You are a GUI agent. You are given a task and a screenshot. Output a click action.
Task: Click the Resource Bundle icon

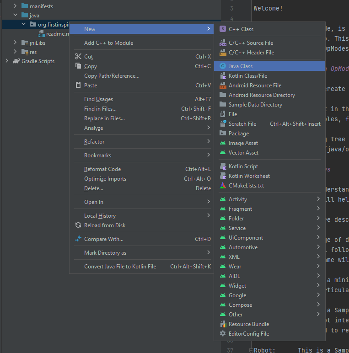[223, 324]
